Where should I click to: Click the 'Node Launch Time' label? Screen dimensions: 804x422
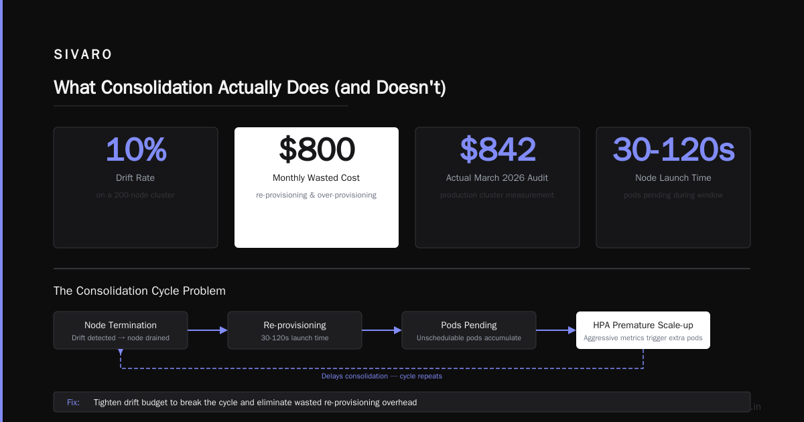coord(673,178)
